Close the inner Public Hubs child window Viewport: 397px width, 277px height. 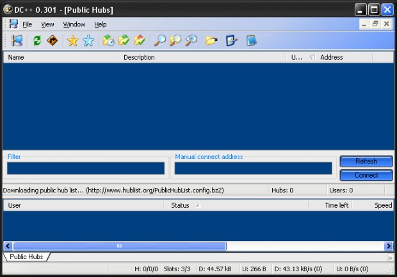coord(386,24)
